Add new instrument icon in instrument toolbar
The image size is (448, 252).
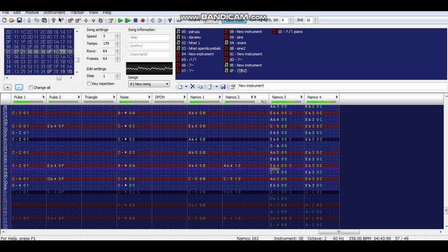pyautogui.click(x=180, y=86)
